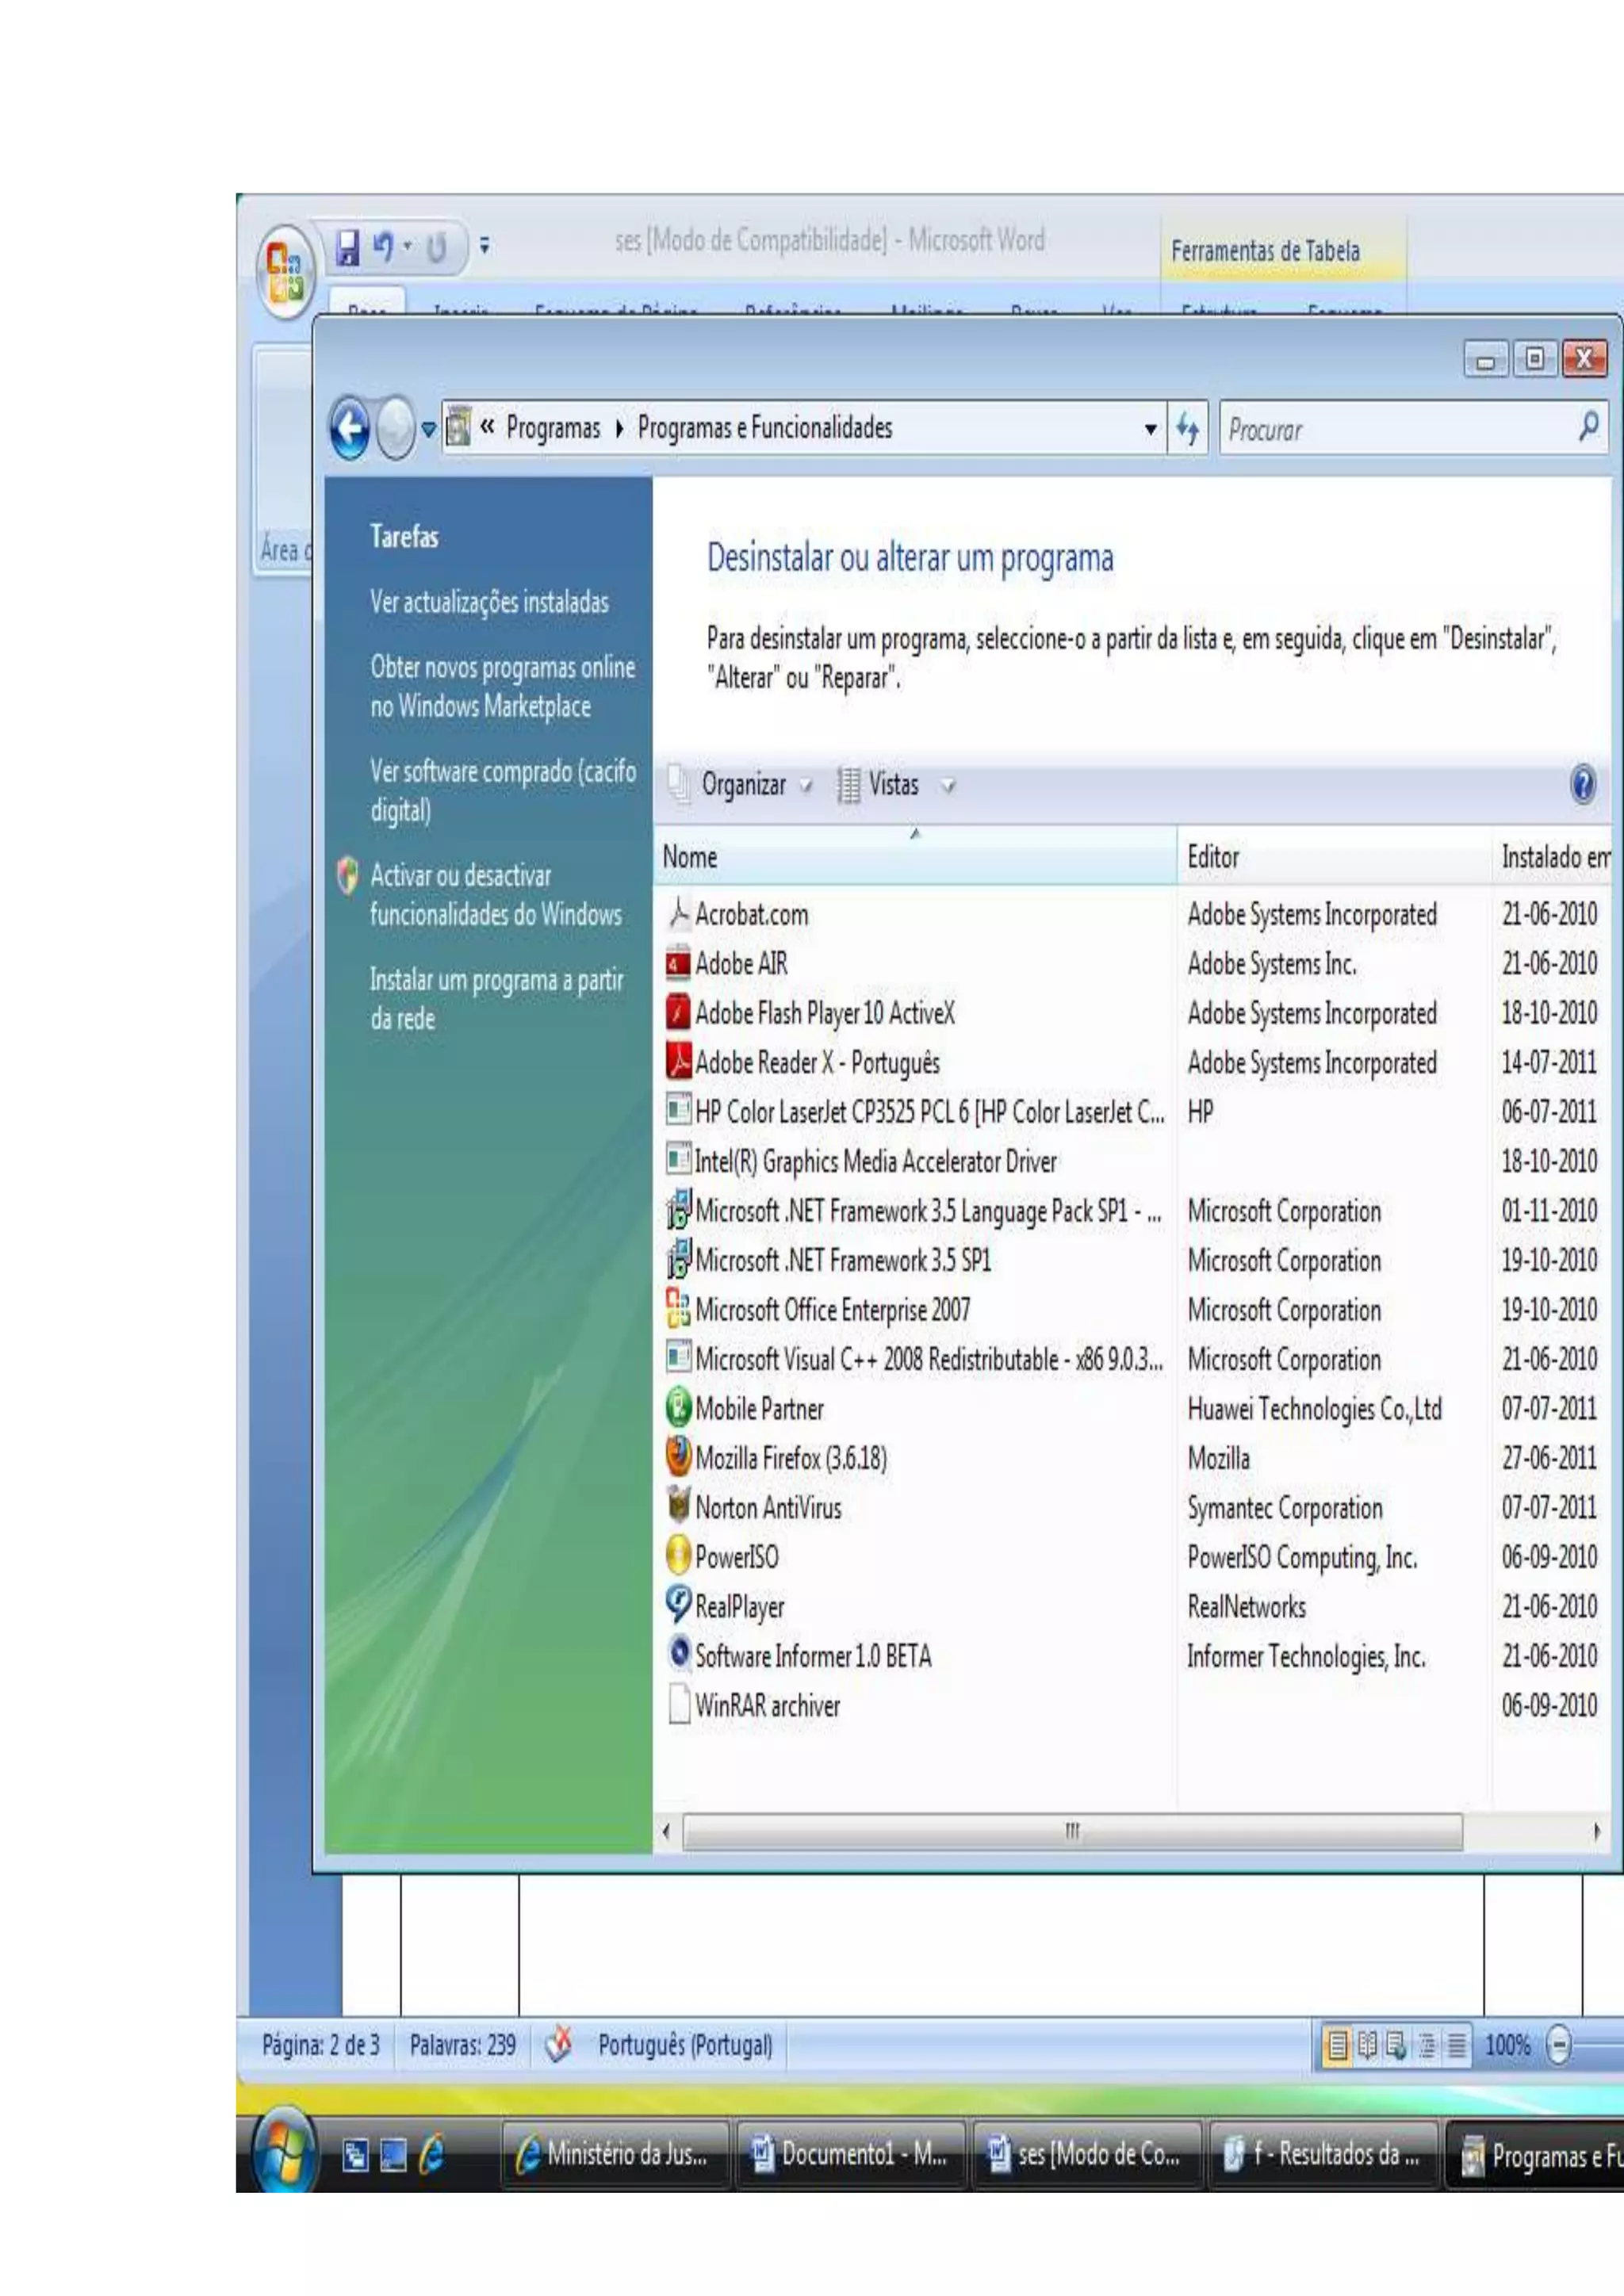Click the help question mark icon
This screenshot has width=1624, height=2296.
pos(1582,784)
